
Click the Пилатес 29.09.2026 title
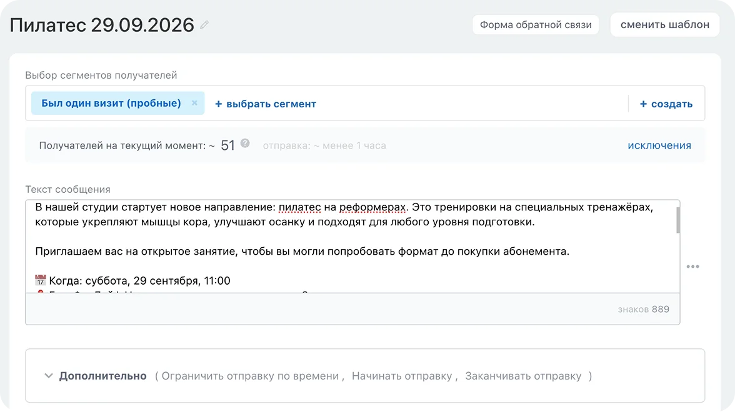pyautogui.click(x=102, y=25)
